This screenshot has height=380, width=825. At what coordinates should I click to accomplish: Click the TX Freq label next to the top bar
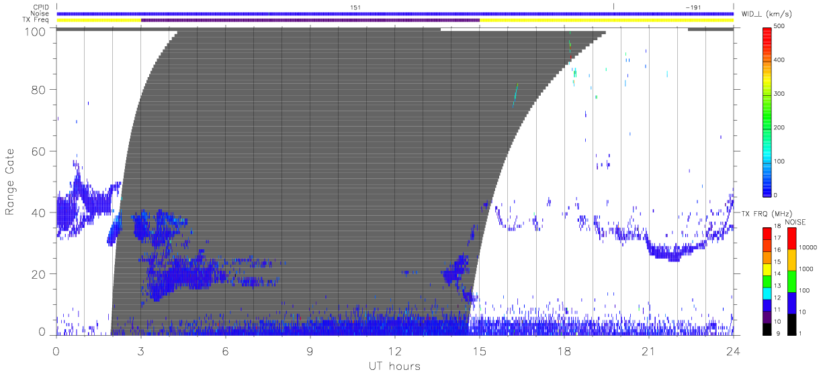click(x=36, y=20)
